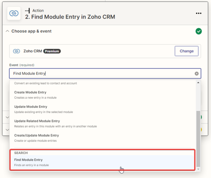This screenshot has height=178, width=211.
Task: Click 'Creates a new entry in a module' text
Action: tap(35, 98)
